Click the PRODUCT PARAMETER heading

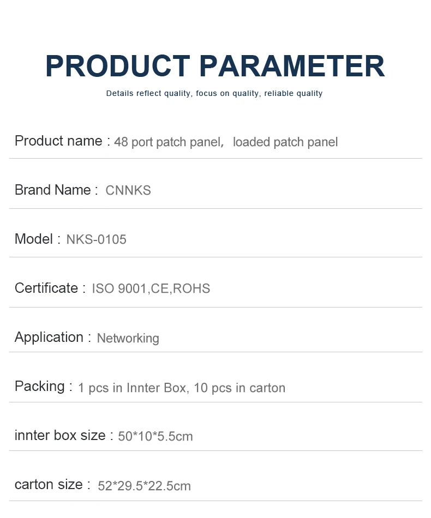click(215, 66)
